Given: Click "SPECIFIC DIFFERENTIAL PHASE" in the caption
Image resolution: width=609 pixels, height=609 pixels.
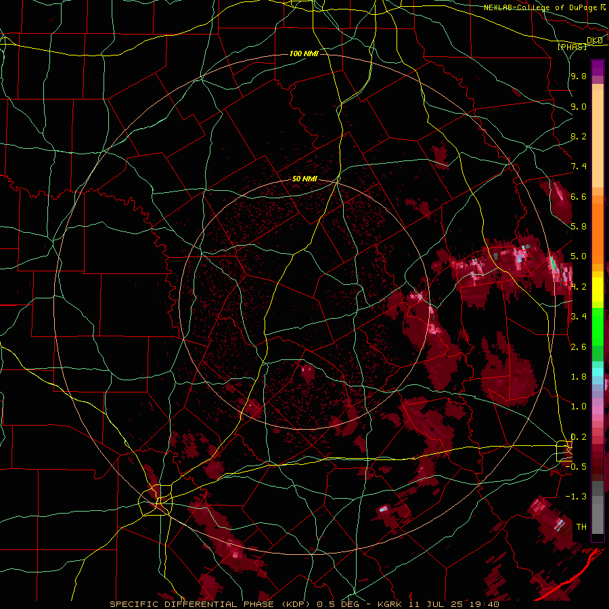Looking at the screenshot, I should point(191,604).
